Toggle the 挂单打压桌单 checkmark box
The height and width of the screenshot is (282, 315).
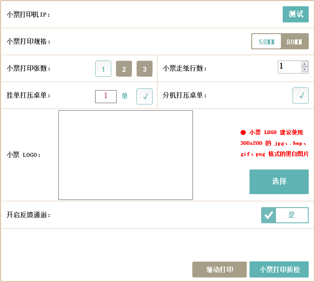[x=144, y=96]
